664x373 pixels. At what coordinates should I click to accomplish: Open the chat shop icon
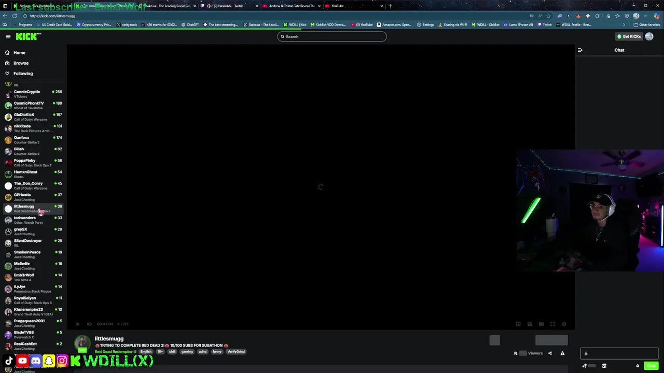[x=604, y=366]
